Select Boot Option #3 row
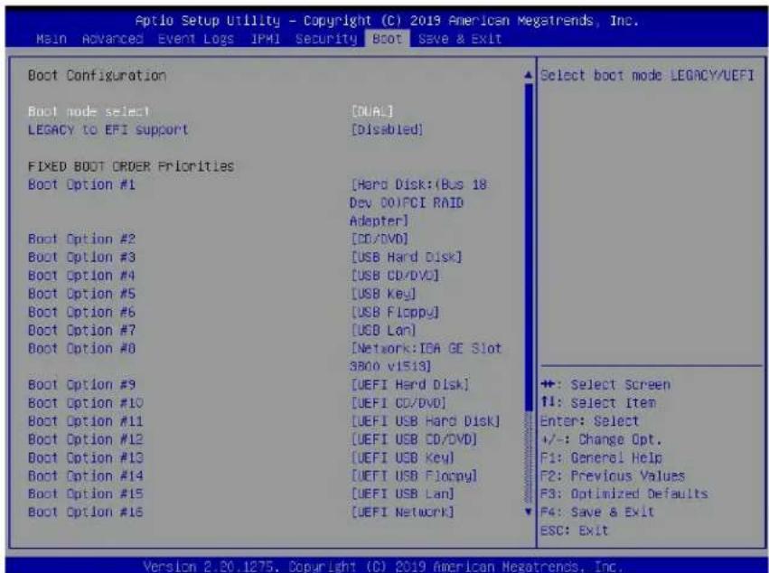 click(x=81, y=257)
